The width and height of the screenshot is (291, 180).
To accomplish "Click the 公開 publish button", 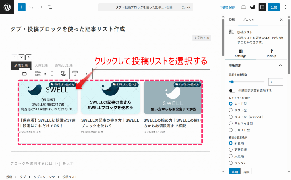I will (274, 7).
